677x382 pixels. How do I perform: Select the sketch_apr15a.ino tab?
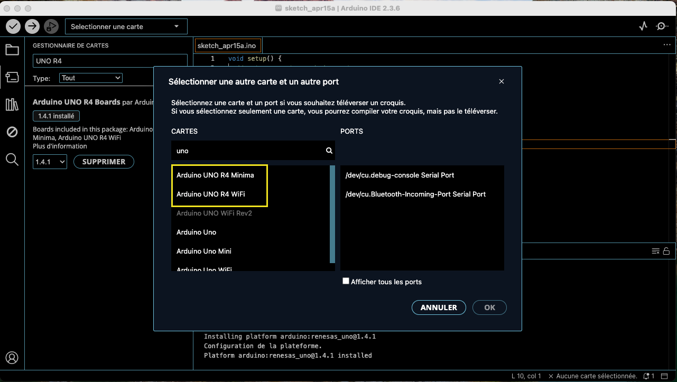226,45
